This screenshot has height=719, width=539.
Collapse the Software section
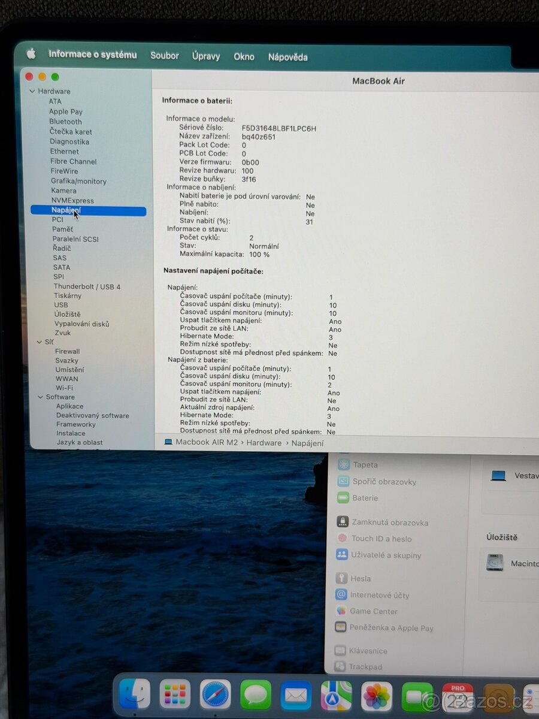pos(40,397)
